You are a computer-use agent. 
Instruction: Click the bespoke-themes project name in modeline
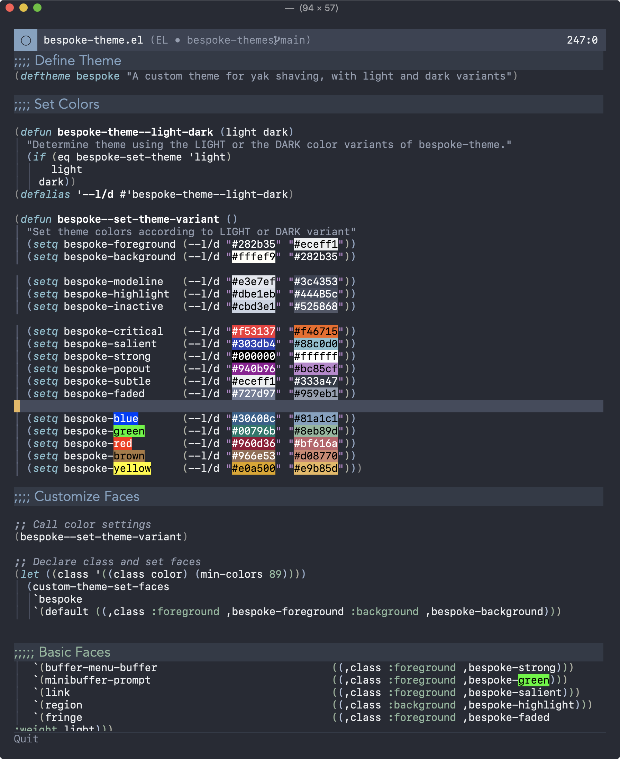(230, 40)
